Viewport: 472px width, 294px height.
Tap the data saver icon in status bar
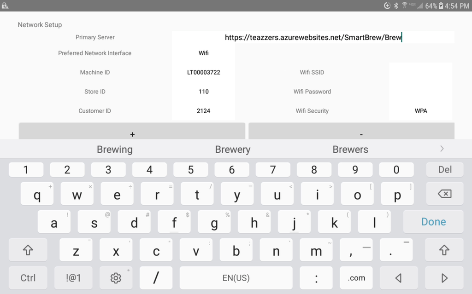(x=387, y=6)
